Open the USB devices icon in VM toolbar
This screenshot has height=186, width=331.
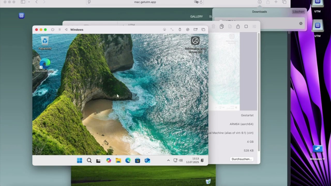(180, 30)
